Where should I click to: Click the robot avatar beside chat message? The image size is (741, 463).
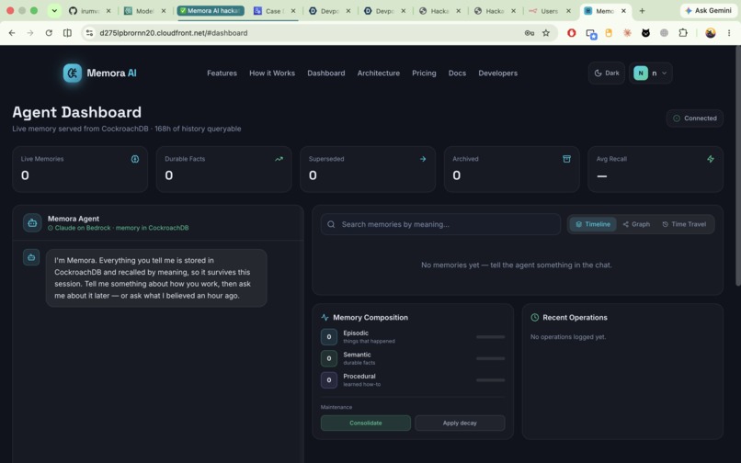[x=31, y=257]
